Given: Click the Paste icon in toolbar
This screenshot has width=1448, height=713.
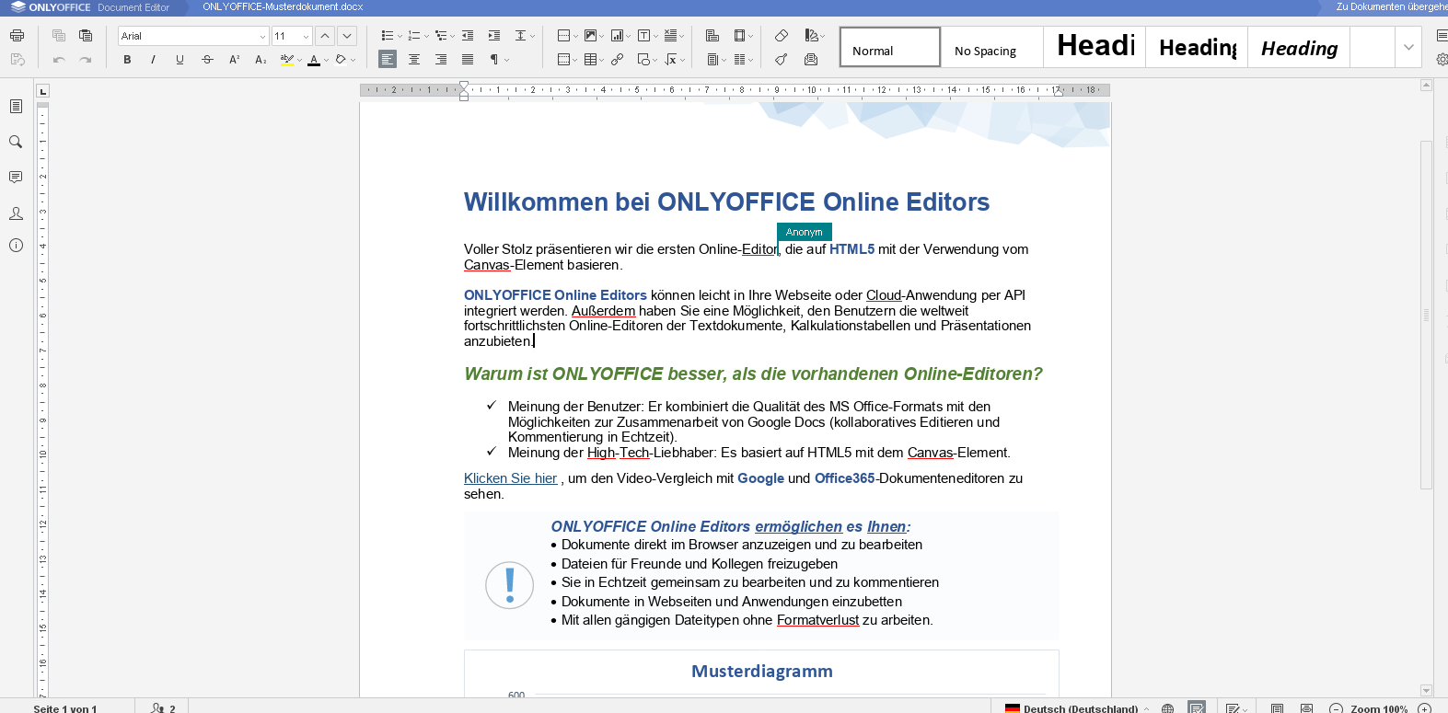Looking at the screenshot, I should coord(86,36).
